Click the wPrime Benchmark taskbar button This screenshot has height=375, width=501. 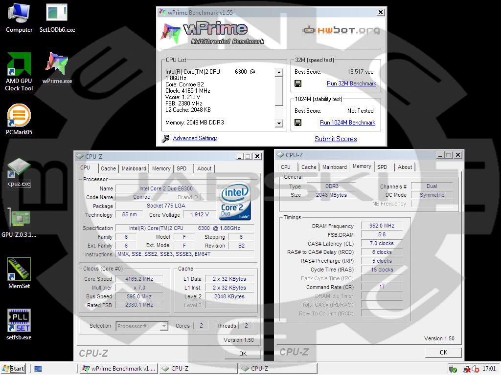pyautogui.click(x=118, y=369)
